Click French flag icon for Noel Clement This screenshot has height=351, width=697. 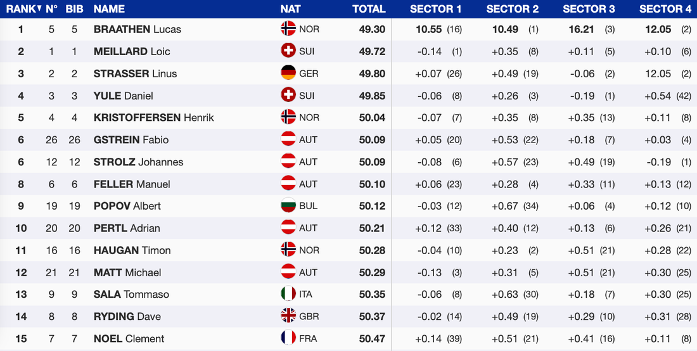point(288,338)
